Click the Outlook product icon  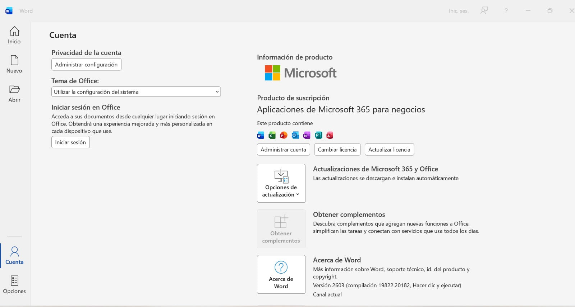[295, 135]
